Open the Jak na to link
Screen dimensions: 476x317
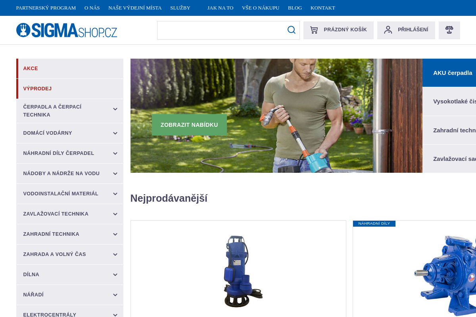point(220,8)
